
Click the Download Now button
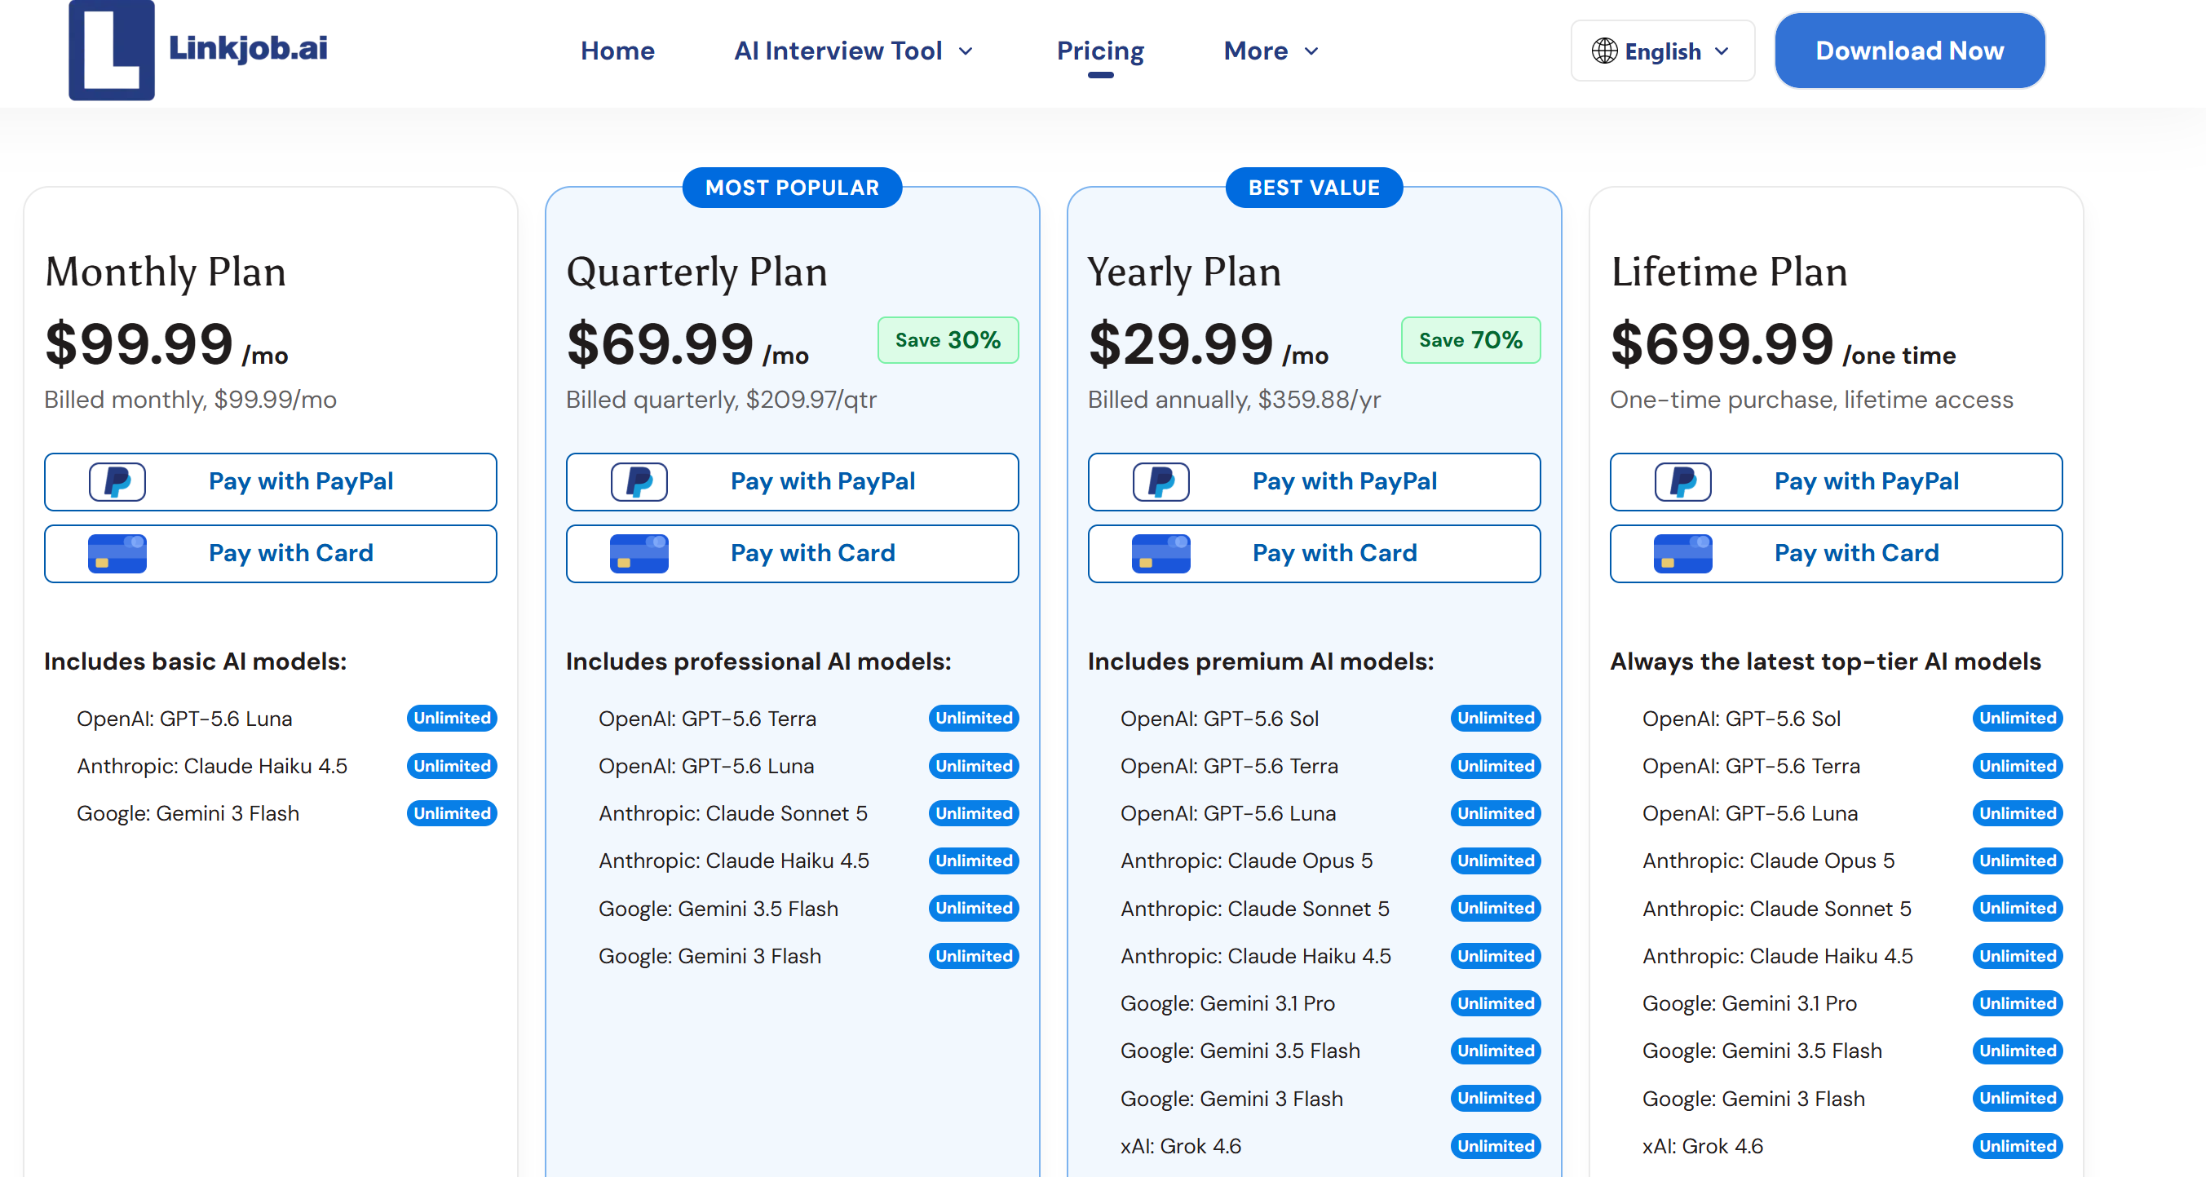(x=1910, y=51)
